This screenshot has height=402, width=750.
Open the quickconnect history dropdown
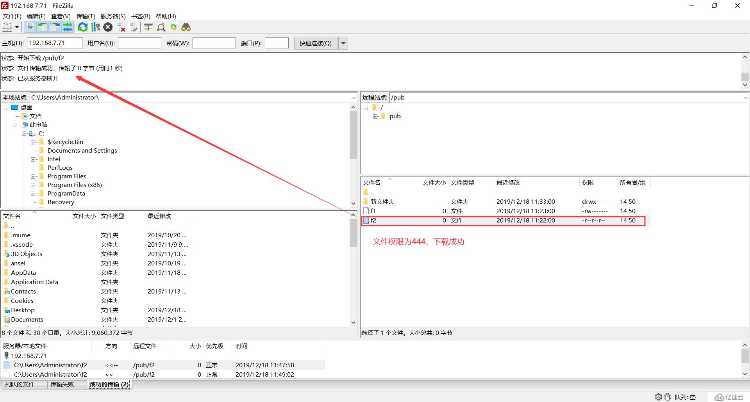343,43
